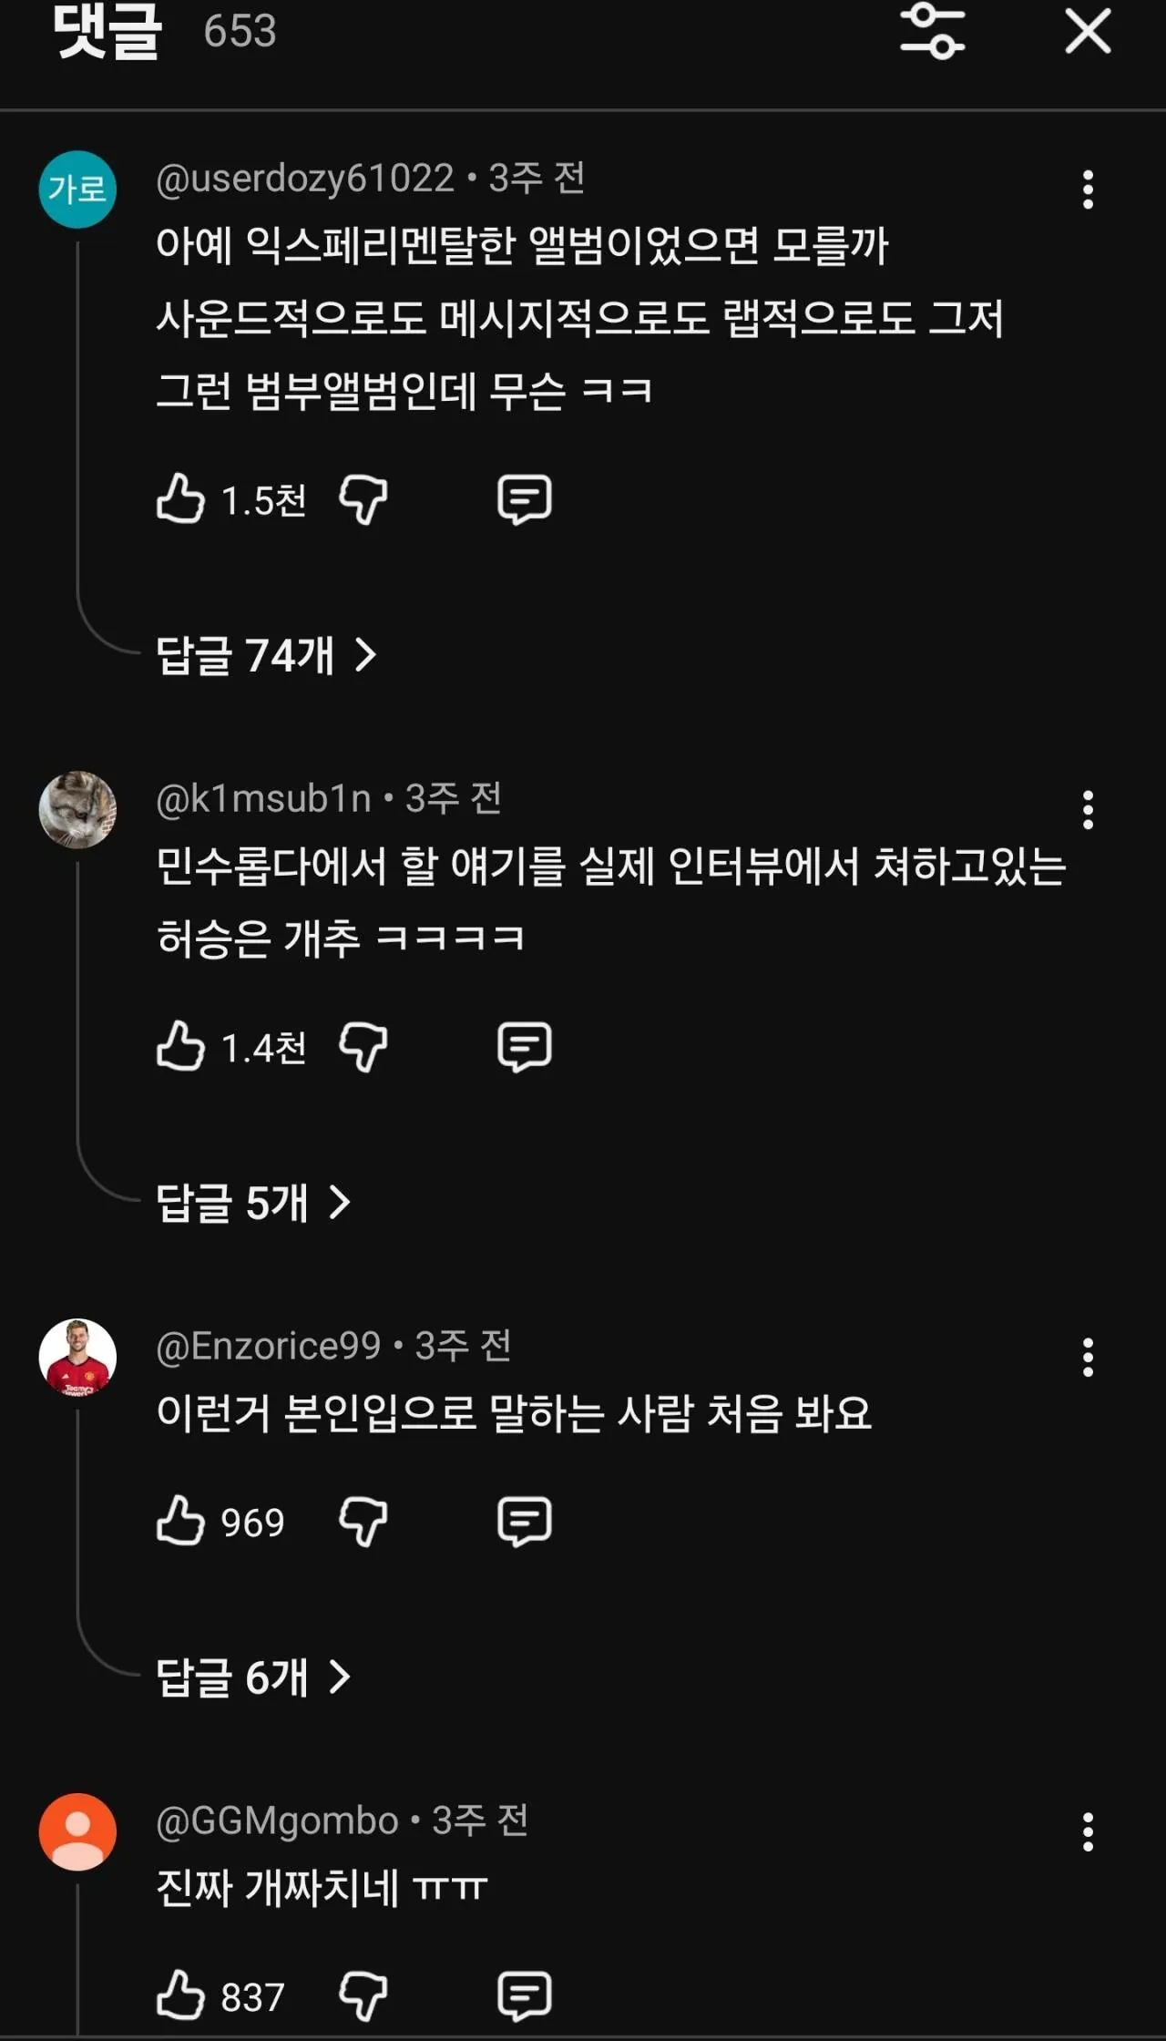
Task: Dislike the comment by @userdozy61022
Action: (x=363, y=498)
